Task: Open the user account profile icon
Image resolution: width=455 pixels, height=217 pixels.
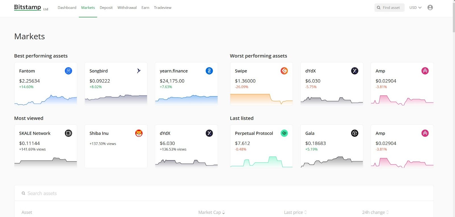Action: (430, 8)
